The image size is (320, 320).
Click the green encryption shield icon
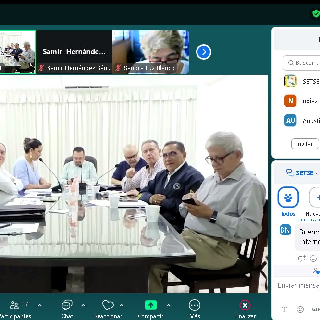pyautogui.click(x=316, y=13)
